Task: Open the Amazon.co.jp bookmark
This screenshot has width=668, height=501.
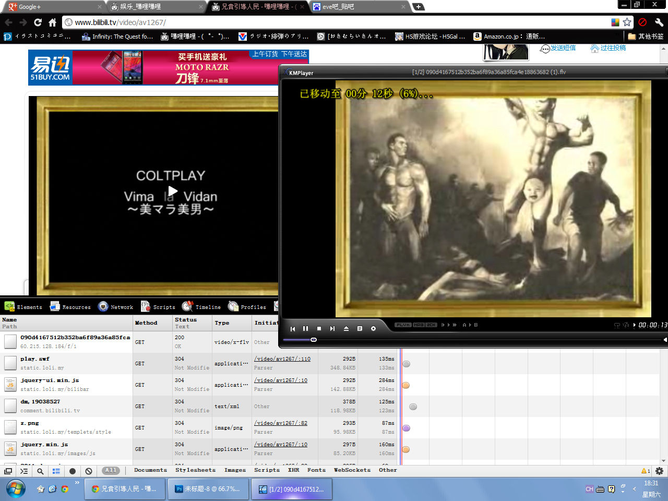Action: click(x=509, y=37)
